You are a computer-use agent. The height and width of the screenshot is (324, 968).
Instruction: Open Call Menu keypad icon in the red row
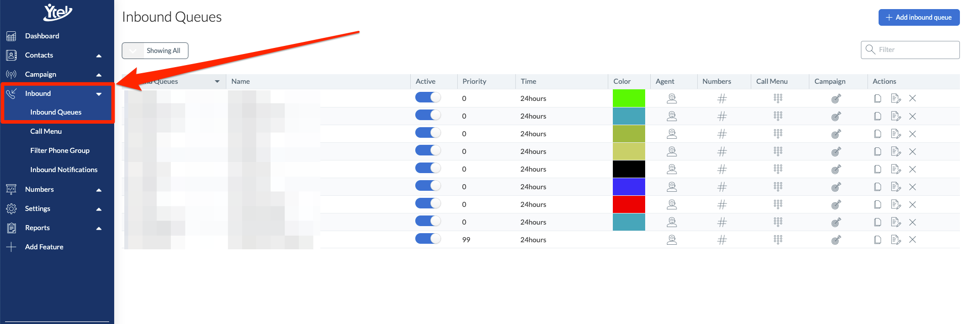[x=778, y=204]
